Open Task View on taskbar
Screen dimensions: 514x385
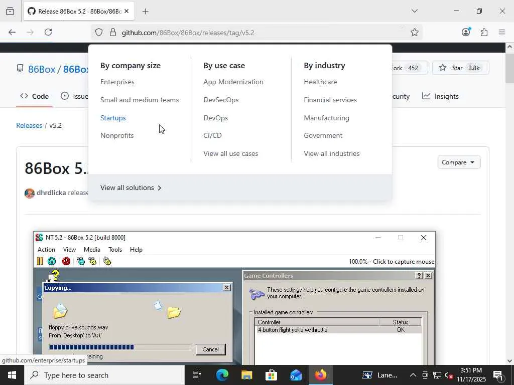point(197,375)
